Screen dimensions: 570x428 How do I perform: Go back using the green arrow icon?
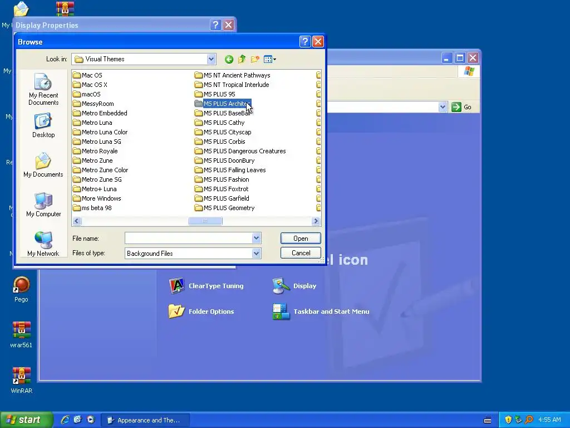(x=229, y=59)
